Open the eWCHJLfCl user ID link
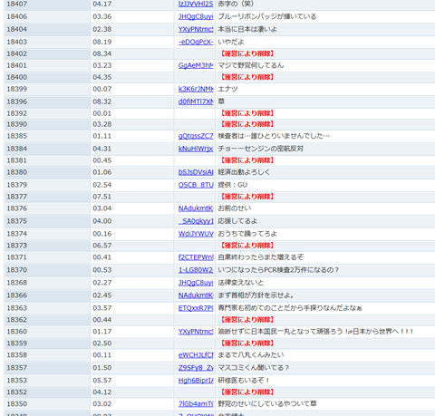This screenshot has height=416, width=435. [x=196, y=355]
